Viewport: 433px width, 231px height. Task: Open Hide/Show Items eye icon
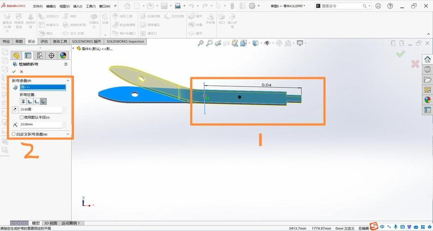(267, 43)
